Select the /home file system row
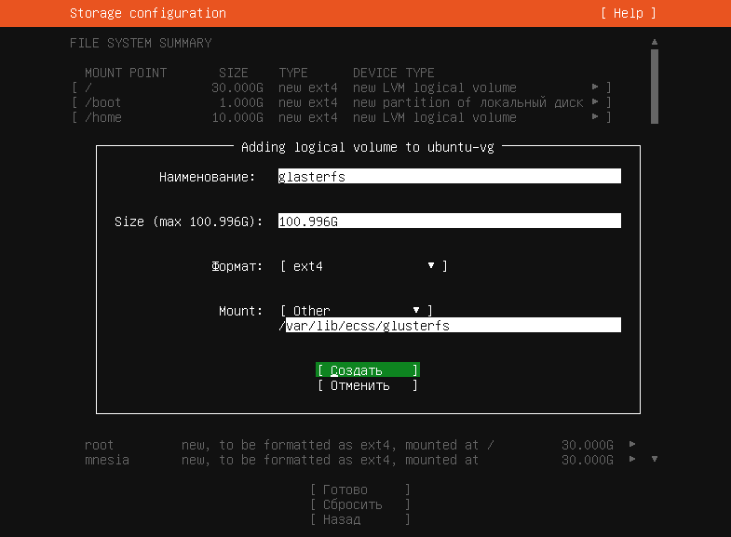The height and width of the screenshot is (537, 731). click(x=341, y=117)
